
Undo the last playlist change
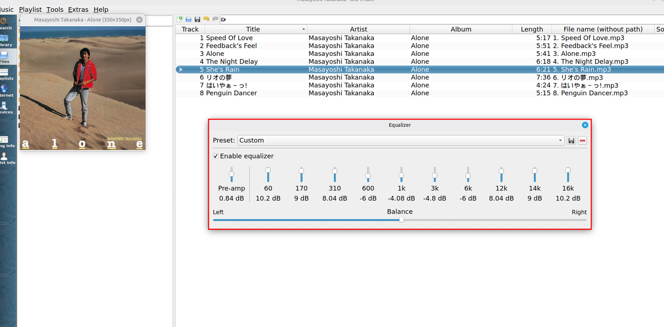[x=206, y=19]
